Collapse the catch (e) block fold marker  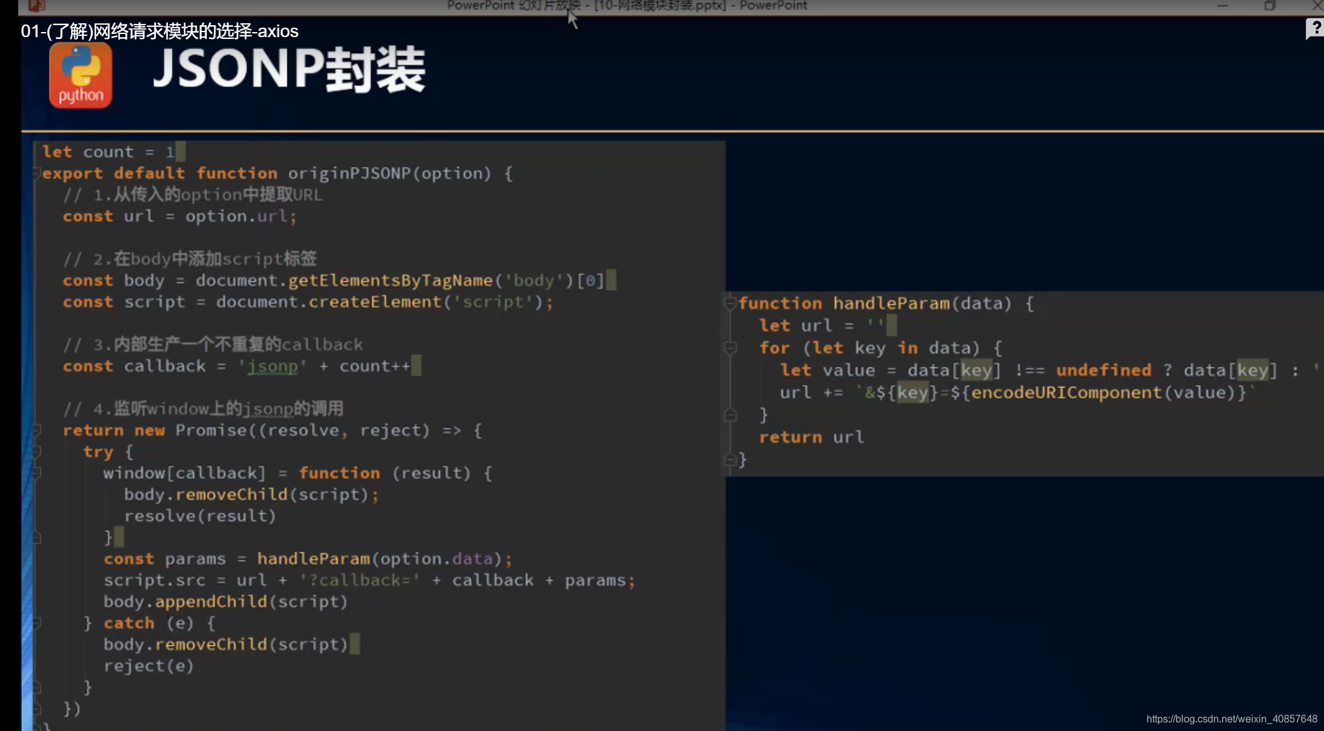pyautogui.click(x=36, y=623)
